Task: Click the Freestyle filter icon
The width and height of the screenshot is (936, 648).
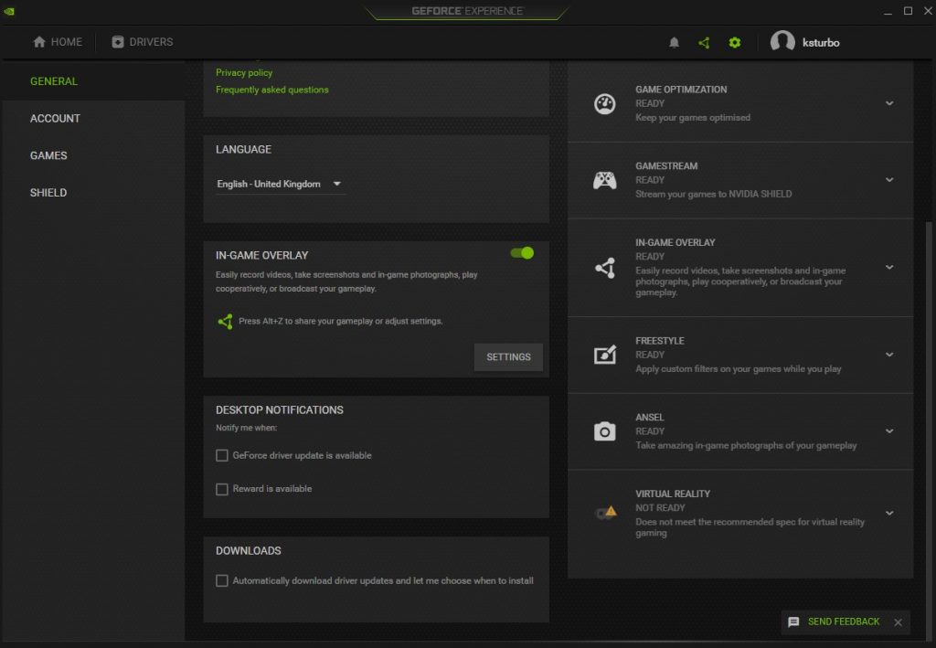Action: [x=604, y=355]
